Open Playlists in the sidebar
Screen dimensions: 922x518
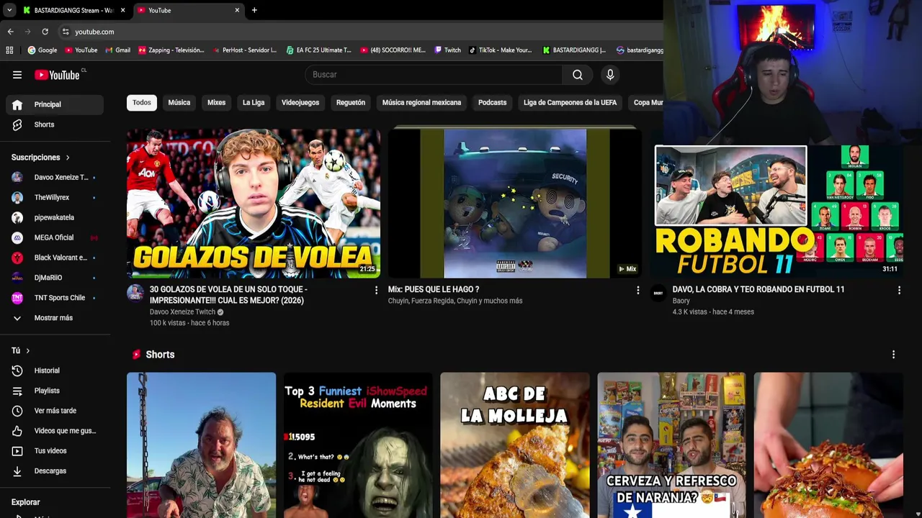pos(55,391)
